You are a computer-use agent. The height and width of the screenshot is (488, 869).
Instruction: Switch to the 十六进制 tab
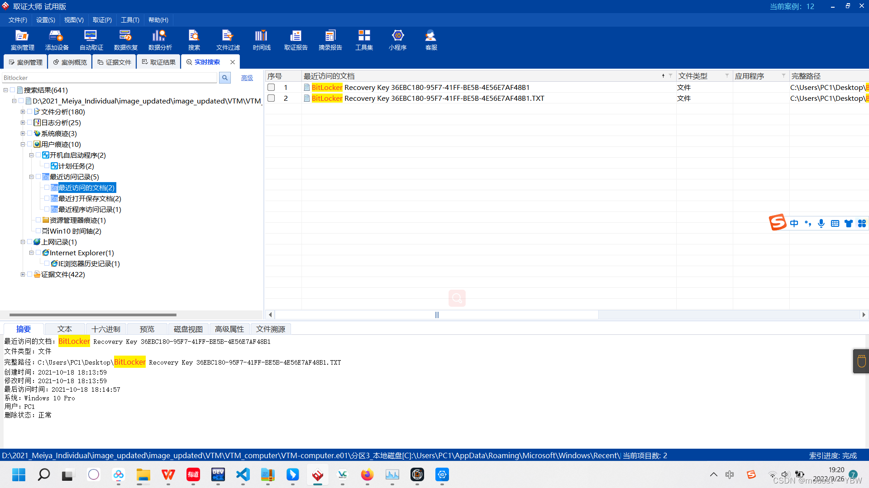click(x=105, y=329)
